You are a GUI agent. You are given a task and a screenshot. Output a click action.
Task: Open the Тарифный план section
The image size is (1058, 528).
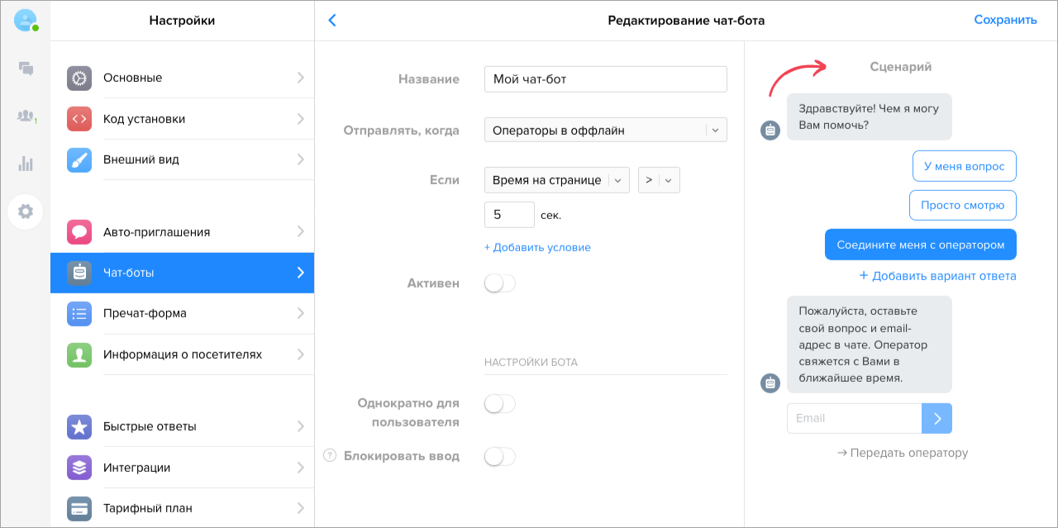pos(182,509)
